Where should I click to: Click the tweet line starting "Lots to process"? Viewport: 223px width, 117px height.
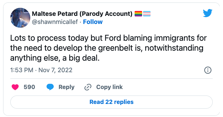point(108,38)
